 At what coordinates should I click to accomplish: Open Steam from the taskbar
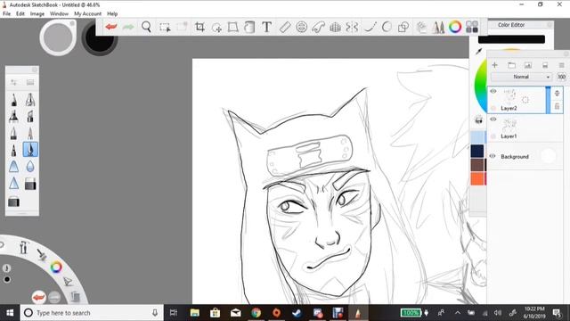297,313
